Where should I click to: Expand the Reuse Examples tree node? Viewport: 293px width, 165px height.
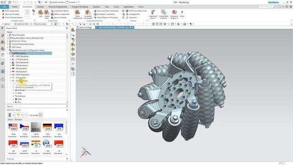tap(8, 35)
